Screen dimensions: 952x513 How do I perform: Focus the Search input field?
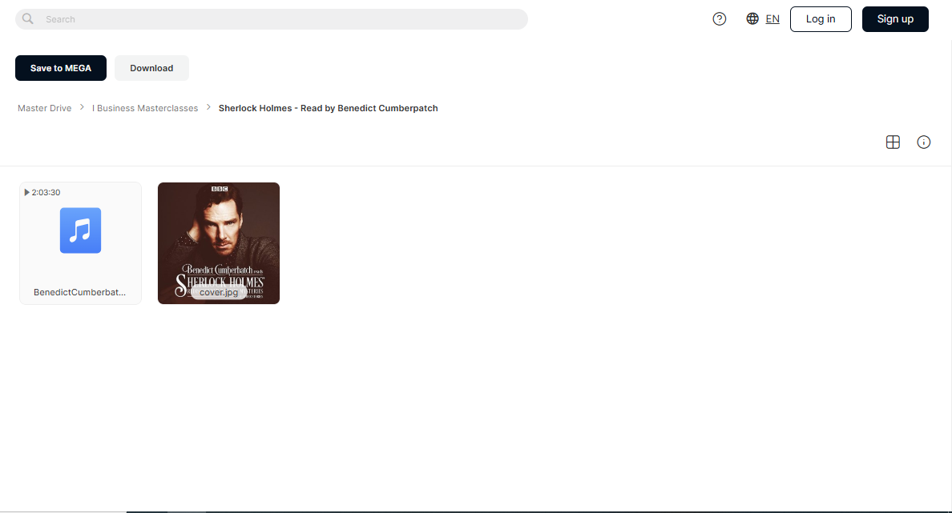272,18
